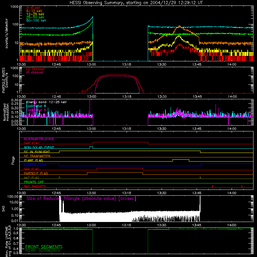Image resolution: width=257 pixels, height=257 pixels.
Task: Click the LO channel legend label
Action: pyautogui.click(x=35, y=69)
